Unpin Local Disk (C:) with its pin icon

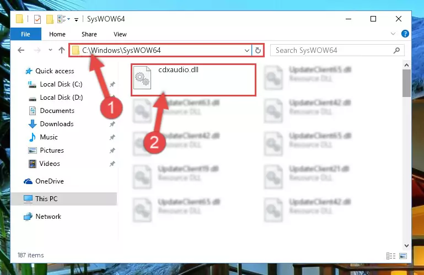(112, 84)
